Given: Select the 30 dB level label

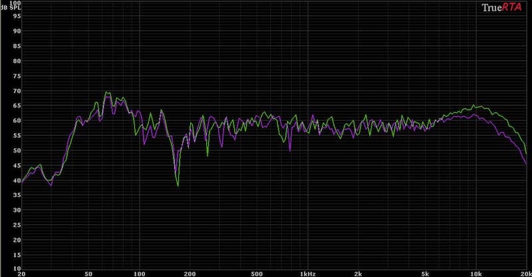Looking at the screenshot, I should tap(17, 210).
